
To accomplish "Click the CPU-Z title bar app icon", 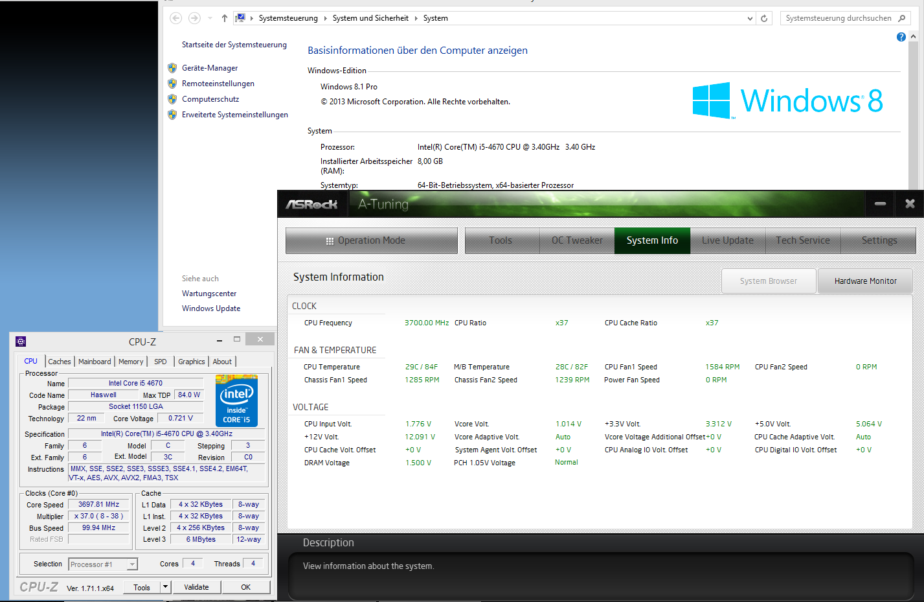I will [x=21, y=342].
